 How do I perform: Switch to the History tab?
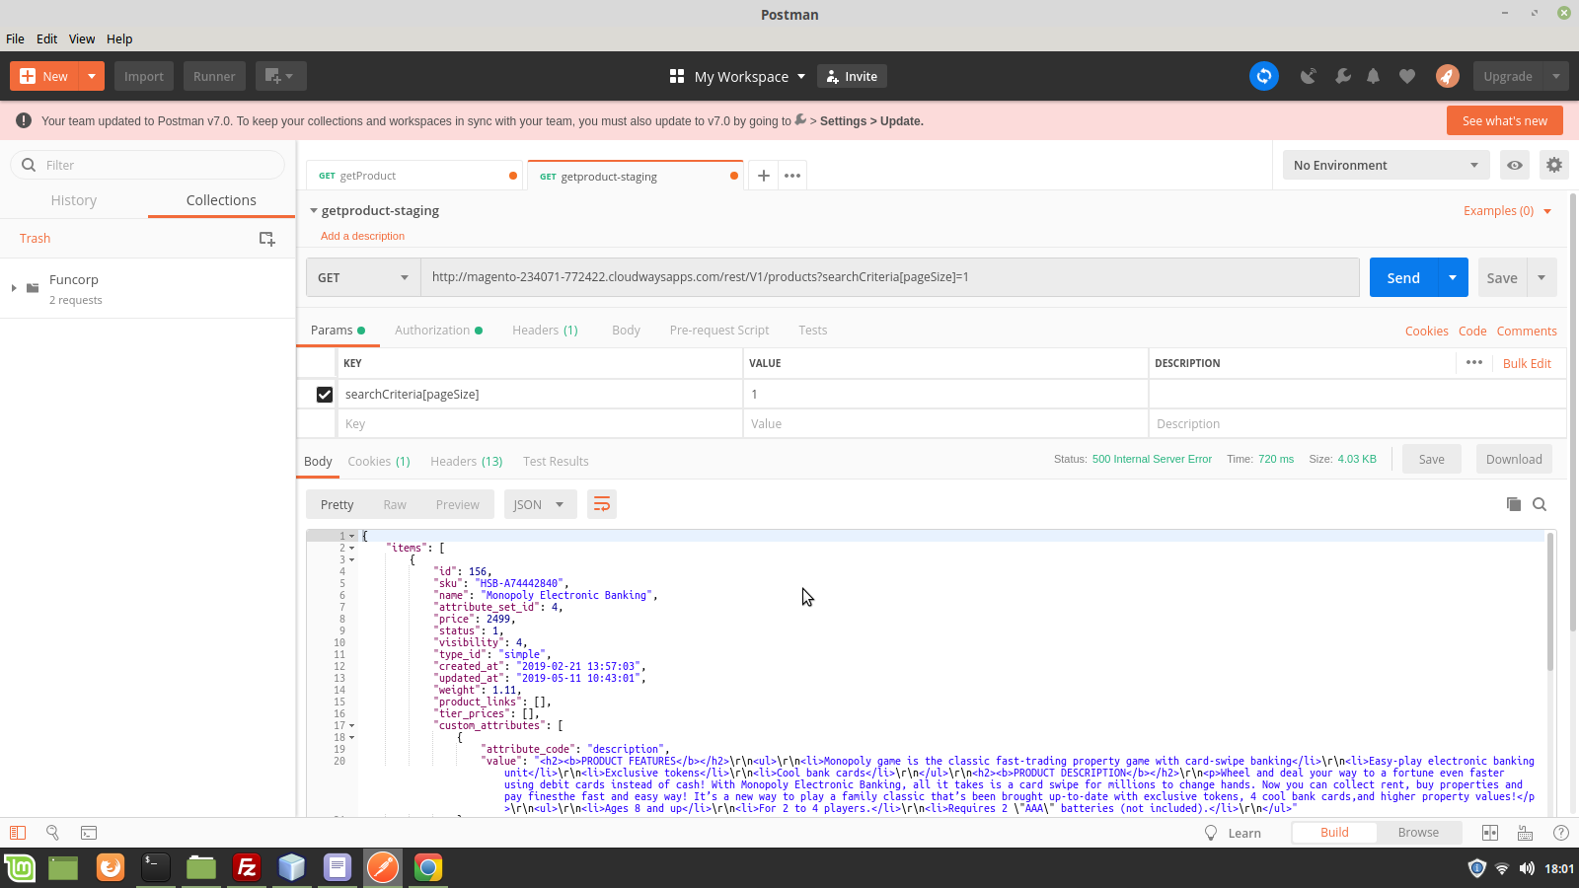pyautogui.click(x=74, y=200)
